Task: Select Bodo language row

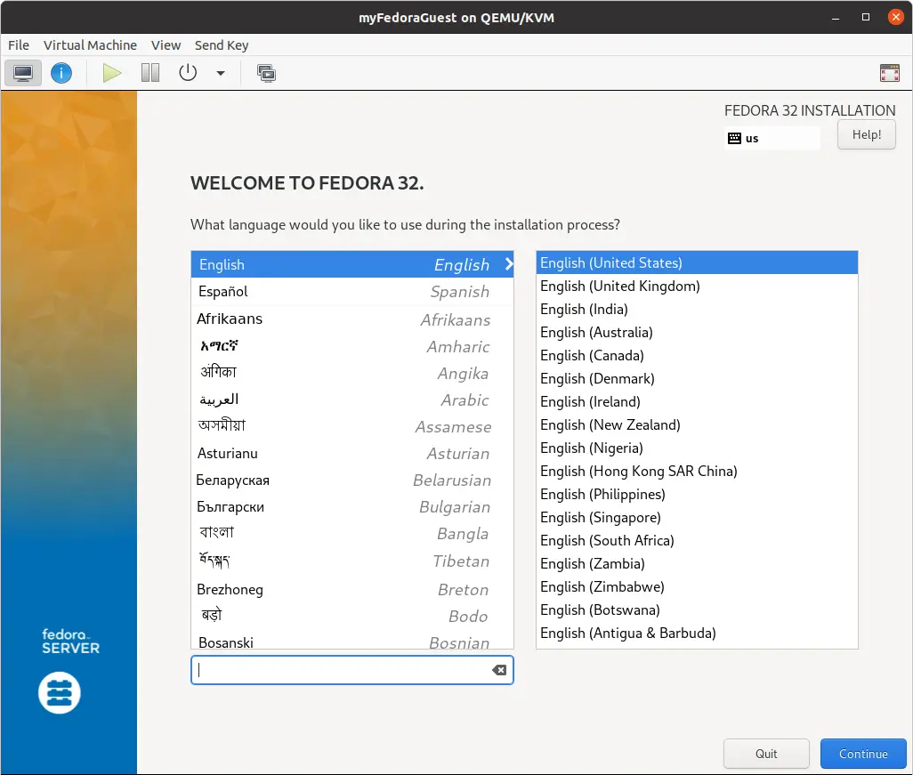Action: 352,616
